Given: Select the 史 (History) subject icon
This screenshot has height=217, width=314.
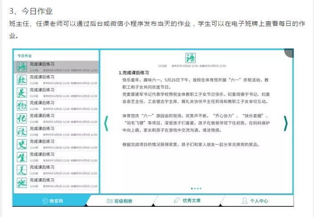Looking at the screenshot, I should (x=21, y=145).
